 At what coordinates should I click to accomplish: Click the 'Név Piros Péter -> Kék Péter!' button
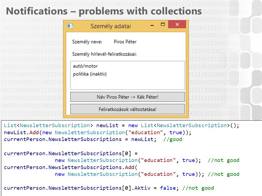(127, 97)
